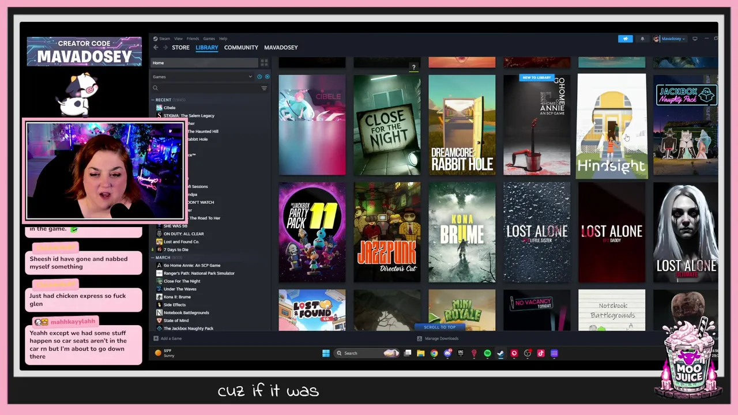Open advanced filter options in library search
Viewport: 738px width, 415px height.
tap(264, 88)
